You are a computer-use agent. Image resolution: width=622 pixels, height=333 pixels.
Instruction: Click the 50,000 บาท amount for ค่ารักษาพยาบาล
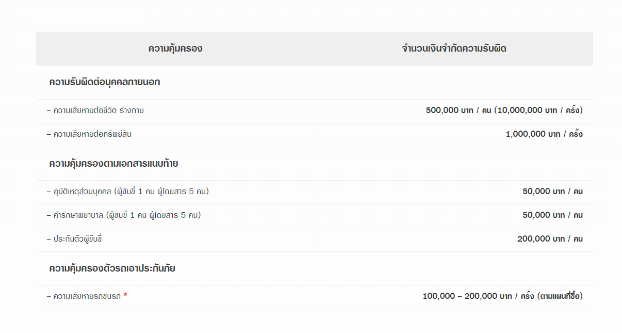click(552, 215)
